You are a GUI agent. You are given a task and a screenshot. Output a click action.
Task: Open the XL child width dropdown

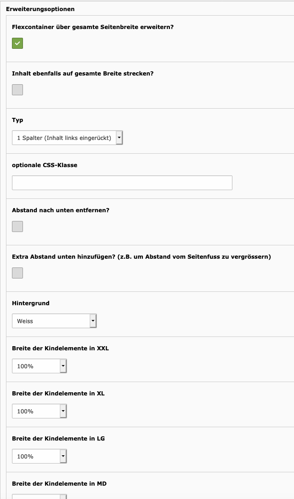click(40, 411)
